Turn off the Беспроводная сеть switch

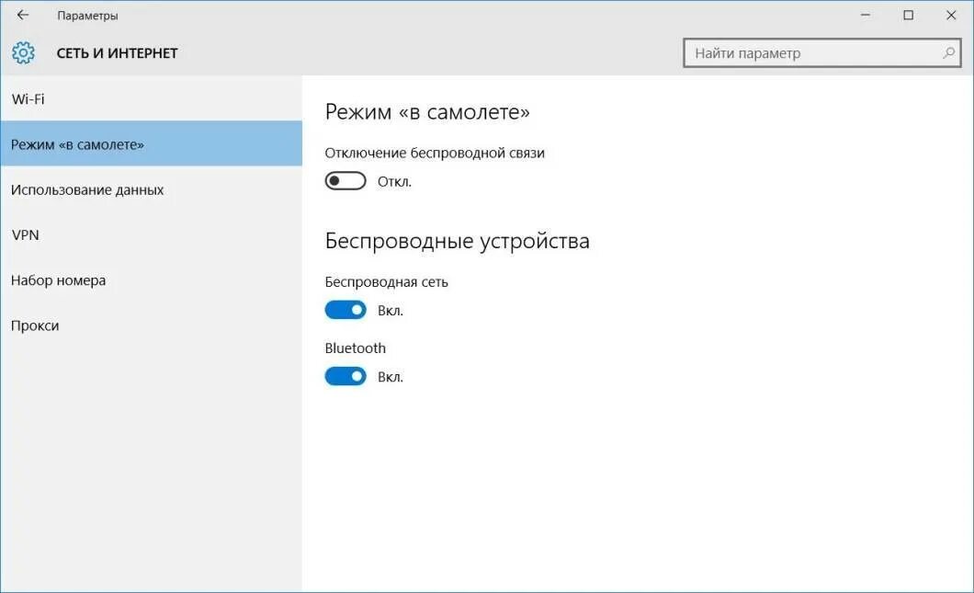pos(345,310)
